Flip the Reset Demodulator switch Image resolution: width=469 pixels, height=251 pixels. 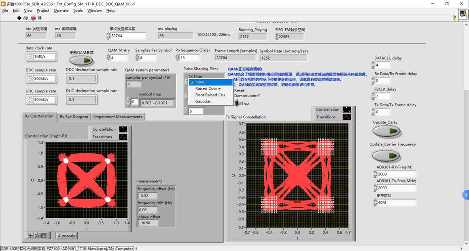(237, 102)
